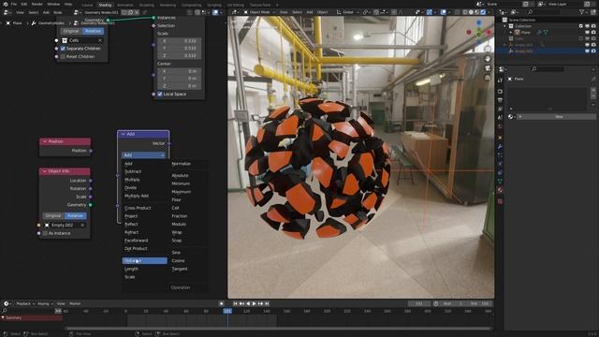Image resolution: width=599 pixels, height=337 pixels.
Task: Click the Scale X value field
Action: pos(180,41)
